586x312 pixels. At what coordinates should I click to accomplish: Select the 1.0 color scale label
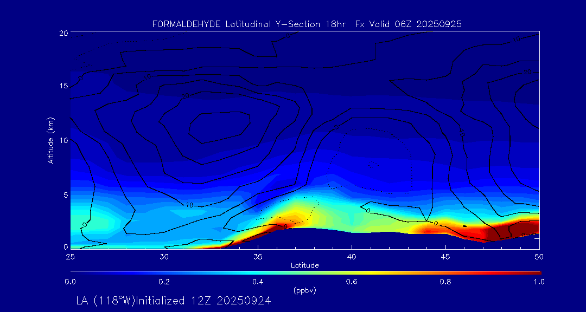(x=539, y=282)
